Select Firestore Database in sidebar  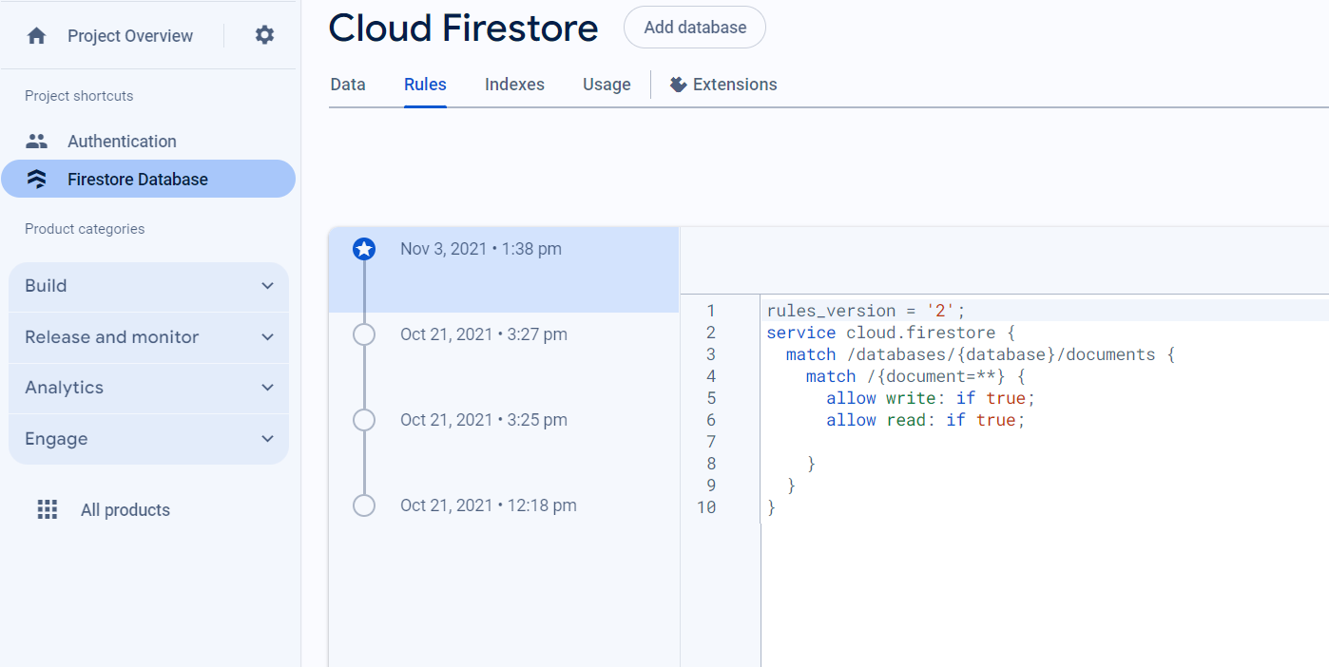148,179
